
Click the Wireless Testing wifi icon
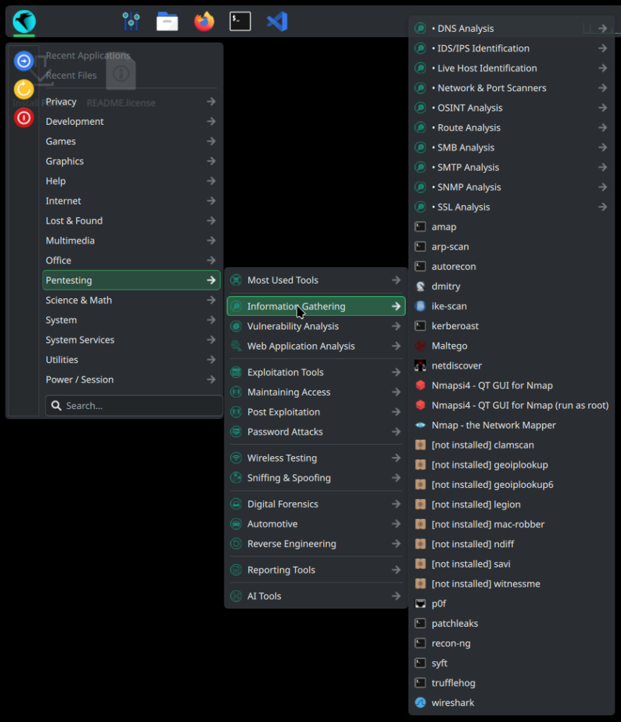pos(236,458)
